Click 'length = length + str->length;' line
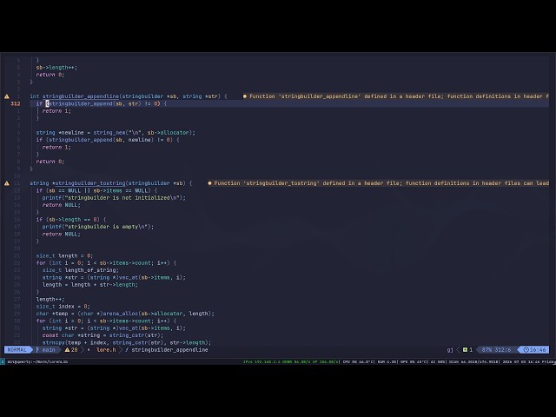The image size is (556, 417). click(90, 285)
